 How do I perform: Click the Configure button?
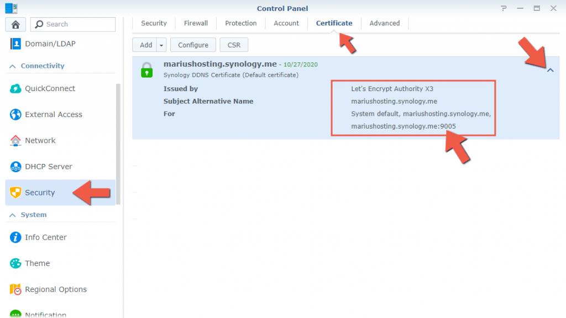(192, 45)
